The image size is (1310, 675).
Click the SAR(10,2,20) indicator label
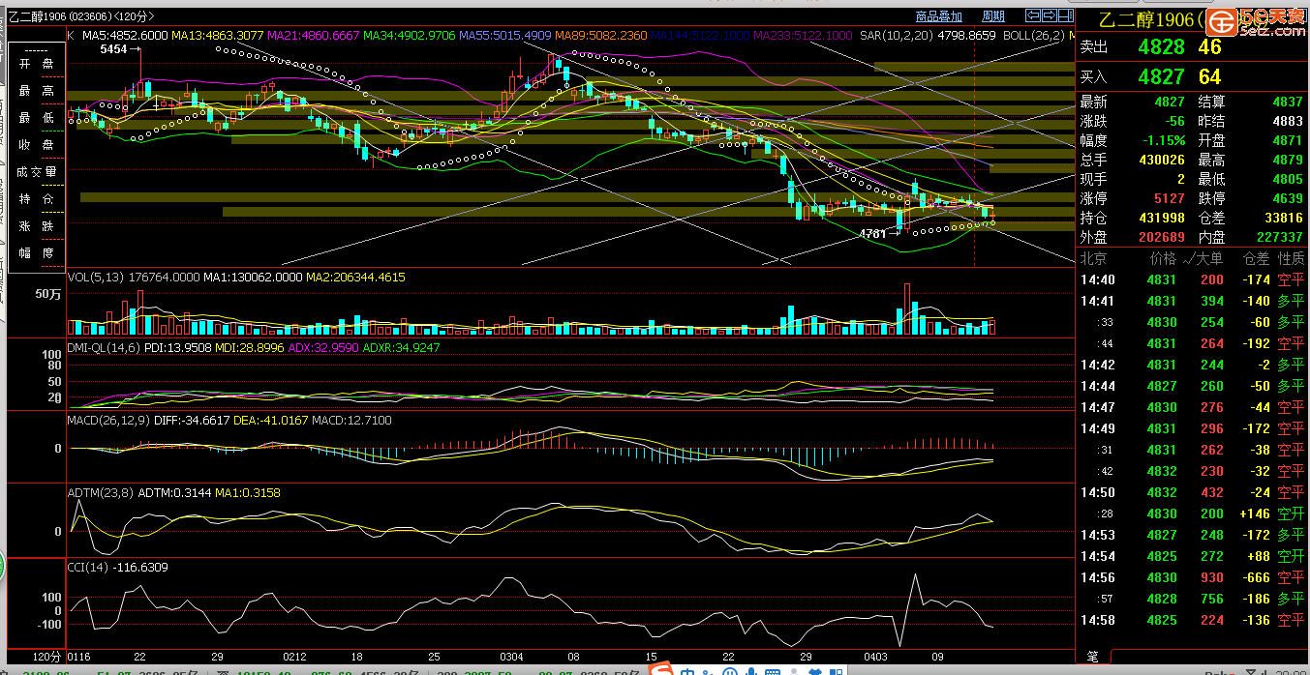coord(896,35)
